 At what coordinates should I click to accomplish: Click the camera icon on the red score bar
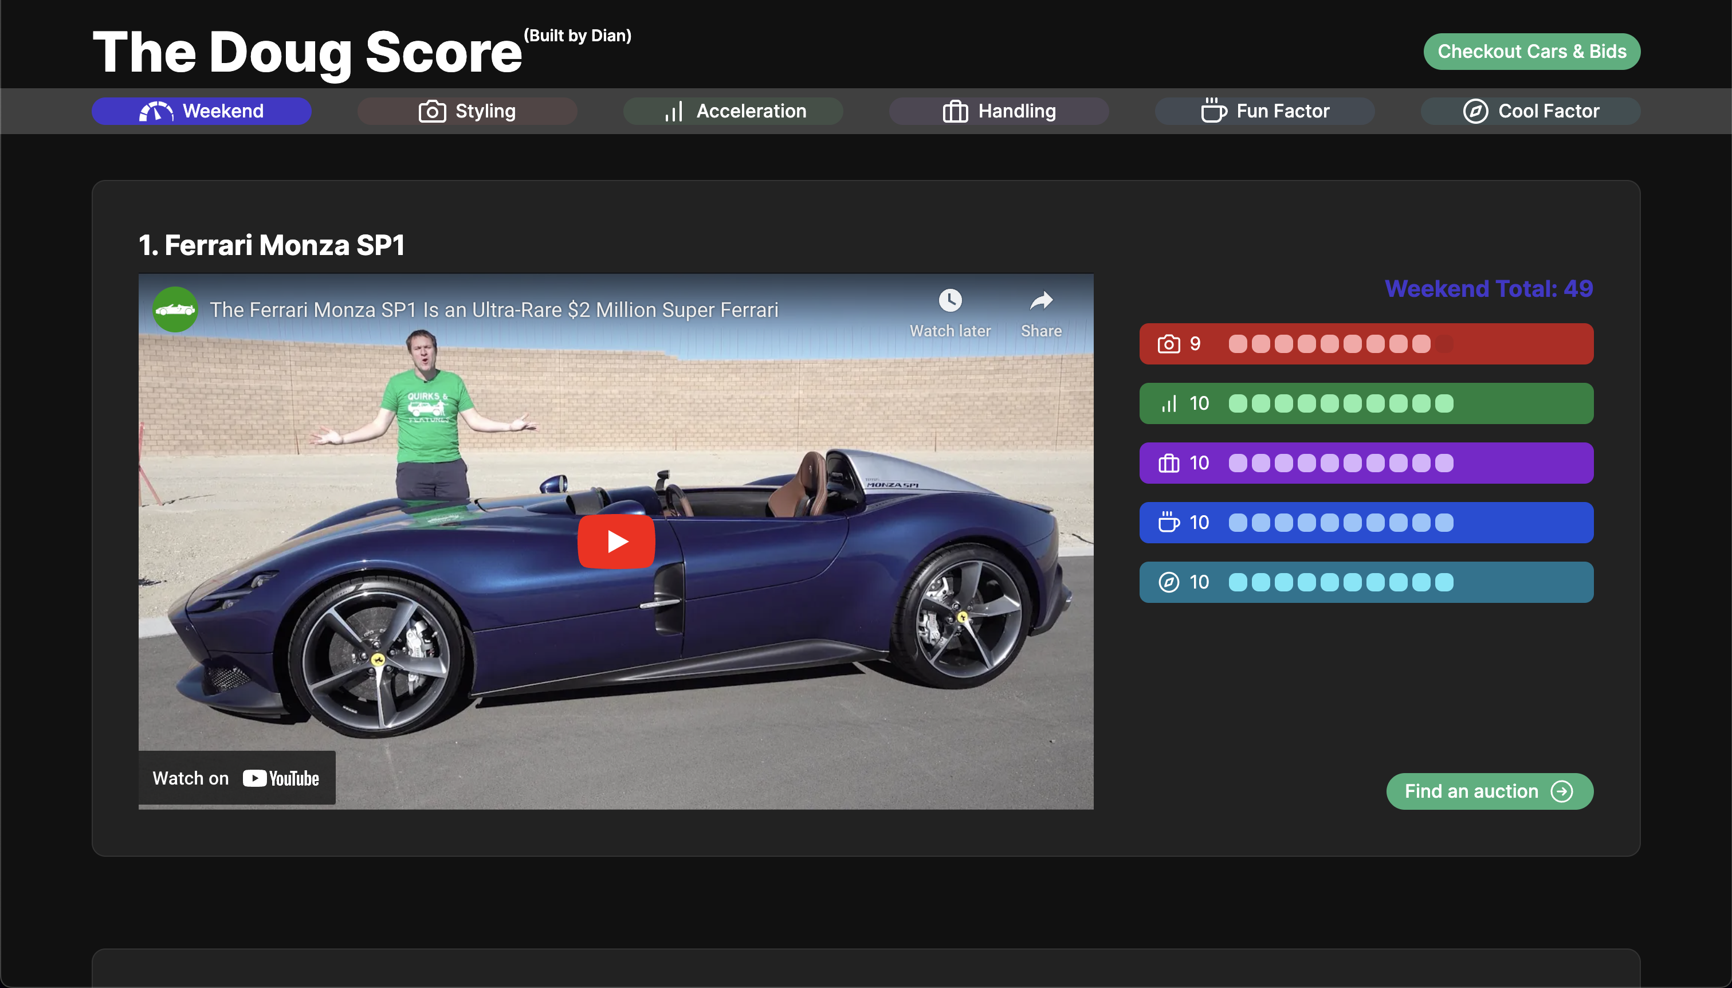tap(1168, 343)
